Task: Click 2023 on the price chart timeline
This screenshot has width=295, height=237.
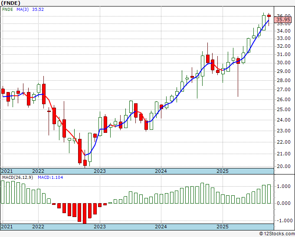Action: (x=100, y=171)
